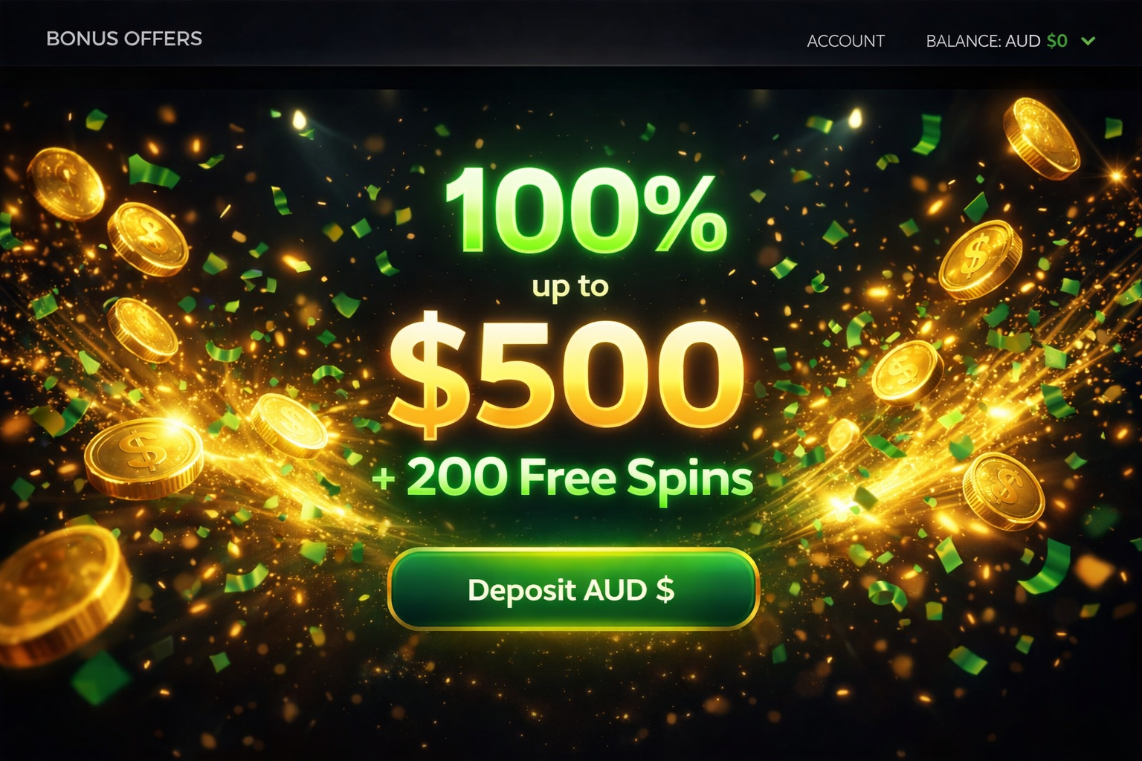Click the Deposit AUD $ button
This screenshot has width=1142, height=761.
pyautogui.click(x=573, y=589)
